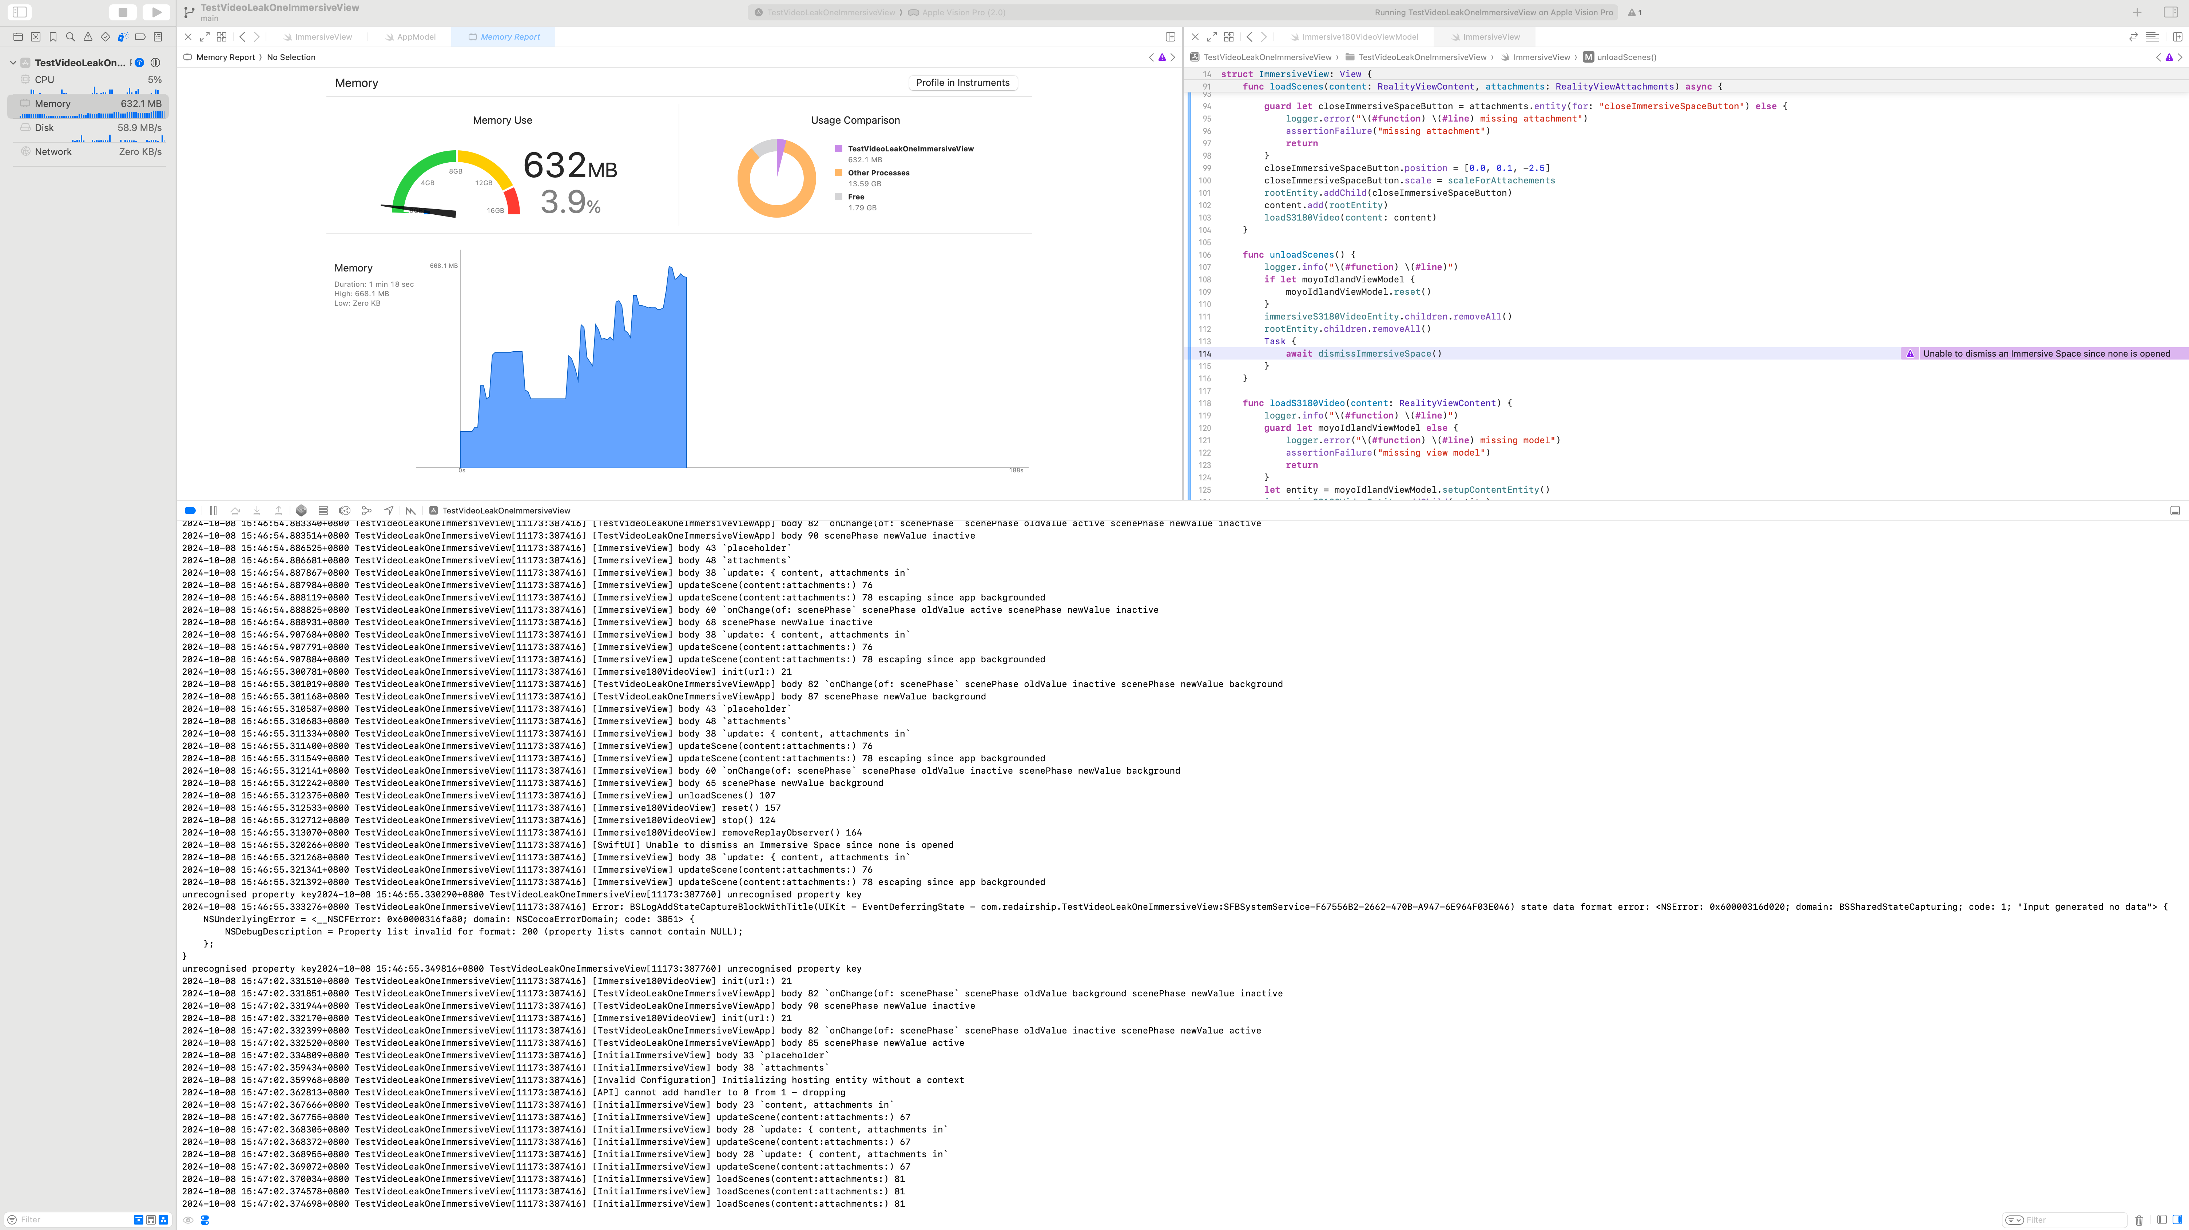Toggle the left navigator sidebar
Image resolution: width=2189 pixels, height=1230 pixels.
point(20,12)
